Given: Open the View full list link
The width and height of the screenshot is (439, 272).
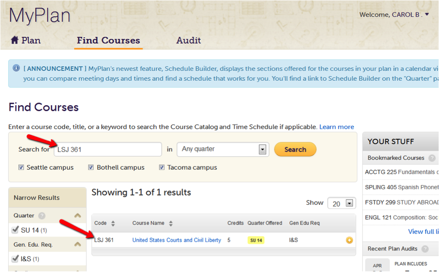Looking at the screenshot, I should (423, 231).
